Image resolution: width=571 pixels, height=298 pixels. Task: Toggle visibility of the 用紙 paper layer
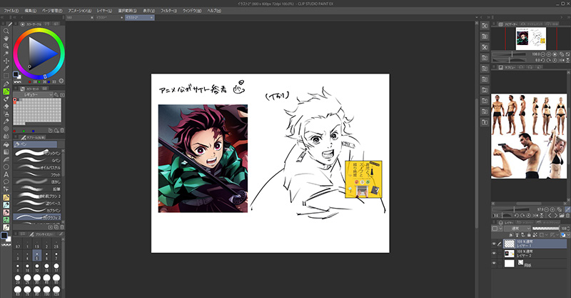coord(494,263)
